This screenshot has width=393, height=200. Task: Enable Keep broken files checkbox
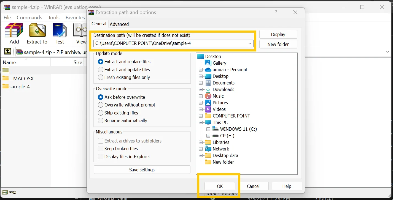(101, 149)
